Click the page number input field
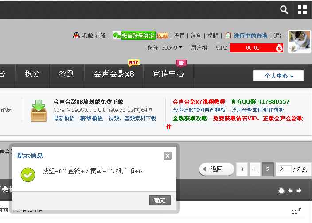This screenshot has width=312, height=223. (x=285, y=169)
